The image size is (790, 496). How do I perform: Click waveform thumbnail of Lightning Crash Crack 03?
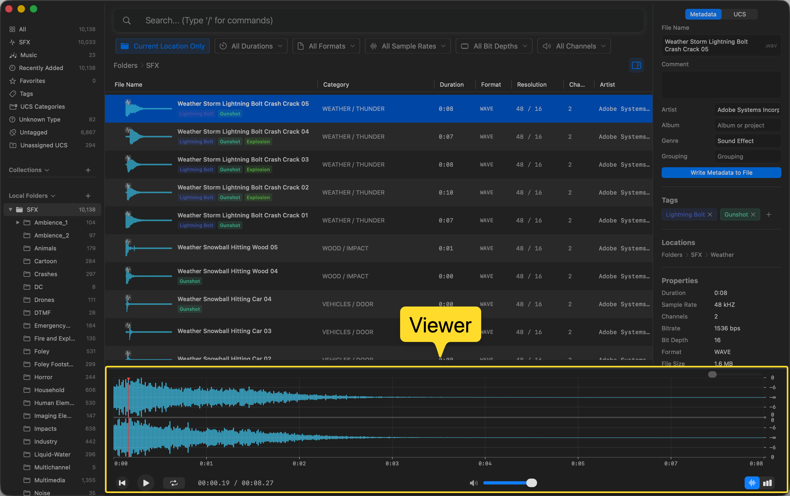point(148,165)
